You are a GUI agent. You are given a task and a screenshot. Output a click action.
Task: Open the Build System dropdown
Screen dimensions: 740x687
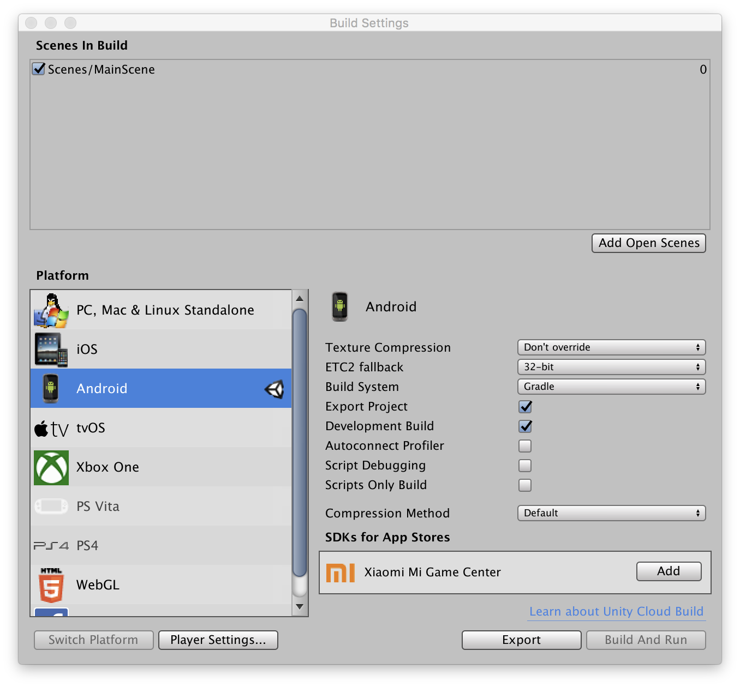point(611,387)
